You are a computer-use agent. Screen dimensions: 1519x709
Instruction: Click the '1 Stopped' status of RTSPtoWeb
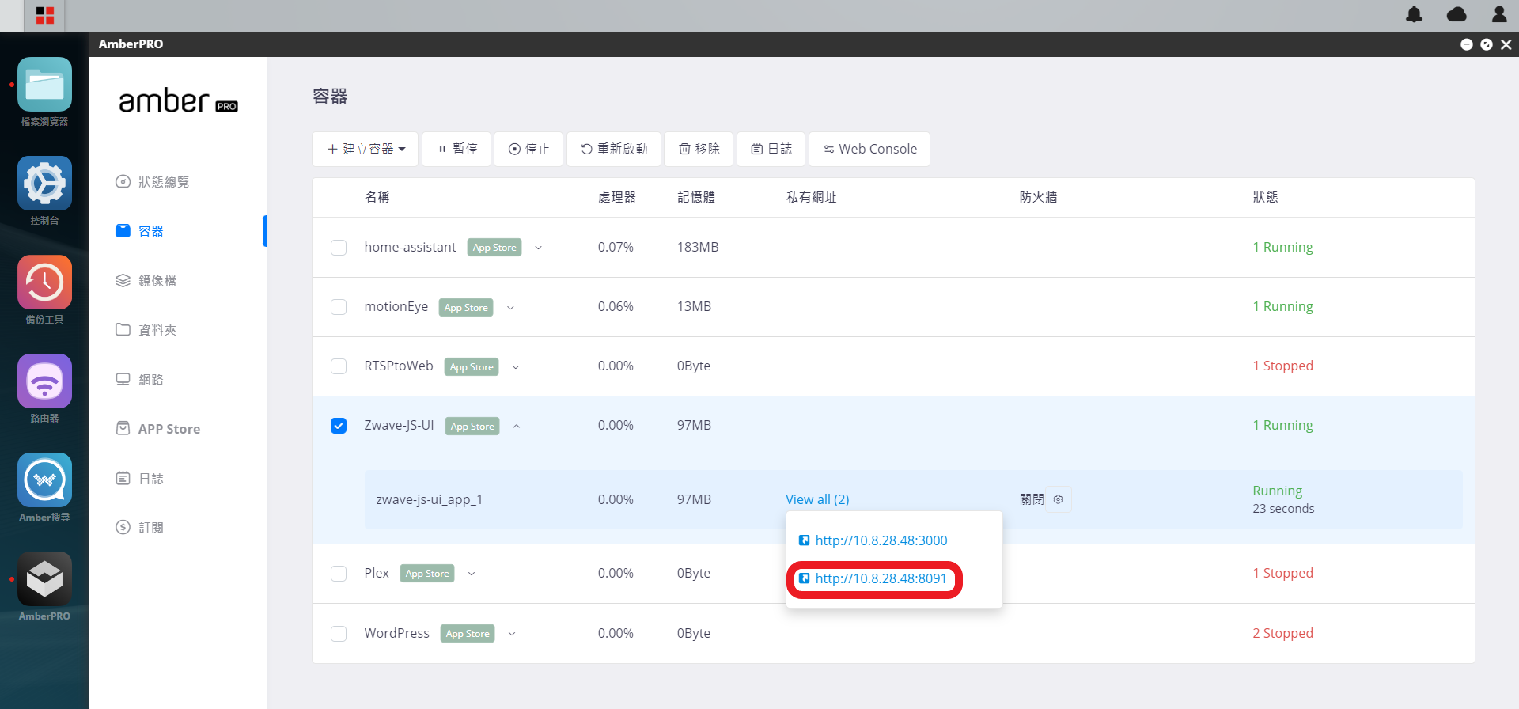tap(1282, 366)
